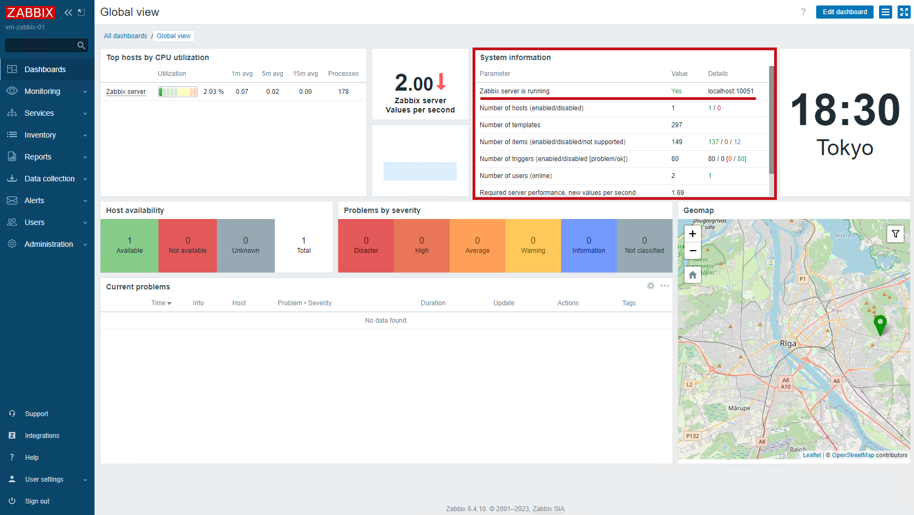Click the Reports chart icon

pyautogui.click(x=12, y=157)
